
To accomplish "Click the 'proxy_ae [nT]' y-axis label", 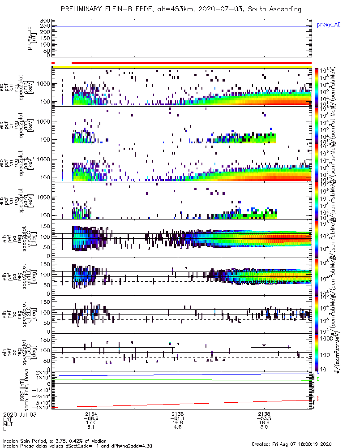I will [x=32, y=38].
